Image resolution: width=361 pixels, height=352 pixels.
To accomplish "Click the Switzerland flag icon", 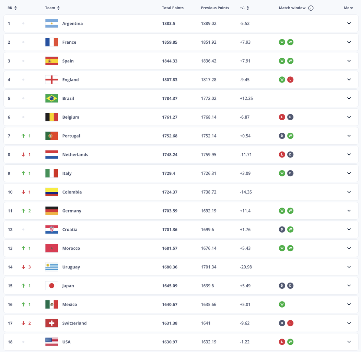I will [51, 323].
